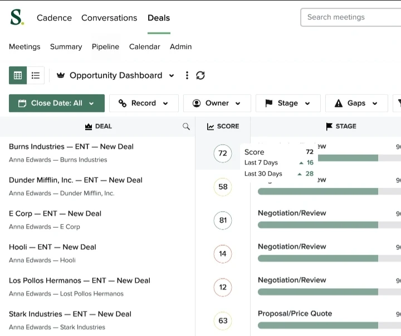The height and width of the screenshot is (336, 401).
Task: Click 'Negotiation/Review' label in E Corp row
Action: 292,213
